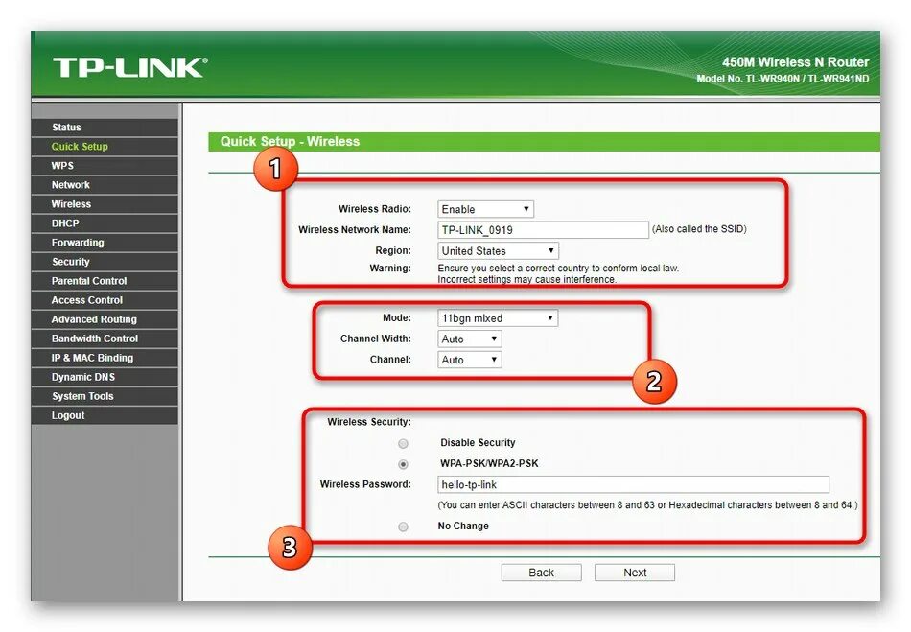The image size is (911, 632).
Task: Open the Status menu item
Action: 105,128
